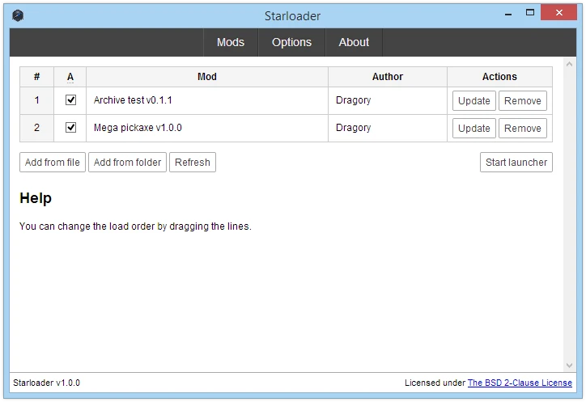Remove the Mega pickaxe mod
Viewport: 586px width, 402px height.
(523, 129)
